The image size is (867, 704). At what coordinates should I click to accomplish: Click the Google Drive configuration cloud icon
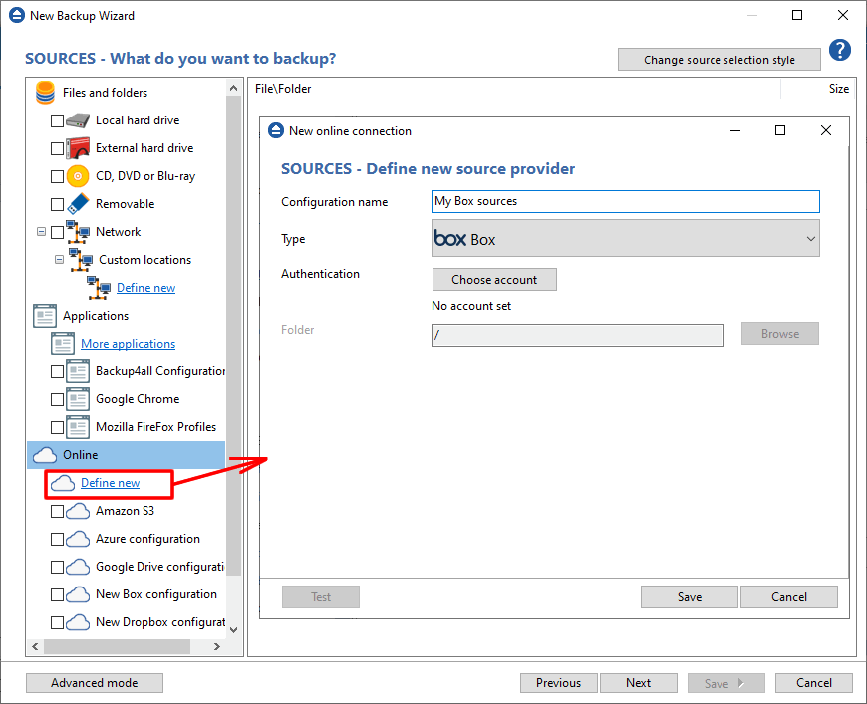point(78,567)
